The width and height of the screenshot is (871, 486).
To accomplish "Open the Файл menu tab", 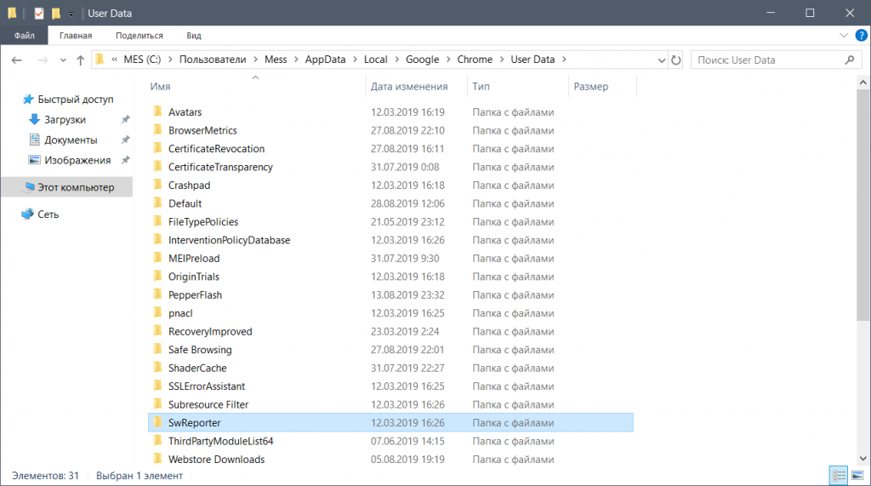I will [x=24, y=36].
